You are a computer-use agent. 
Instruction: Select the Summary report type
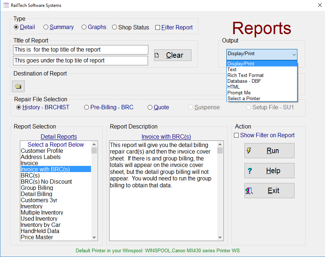[46, 27]
